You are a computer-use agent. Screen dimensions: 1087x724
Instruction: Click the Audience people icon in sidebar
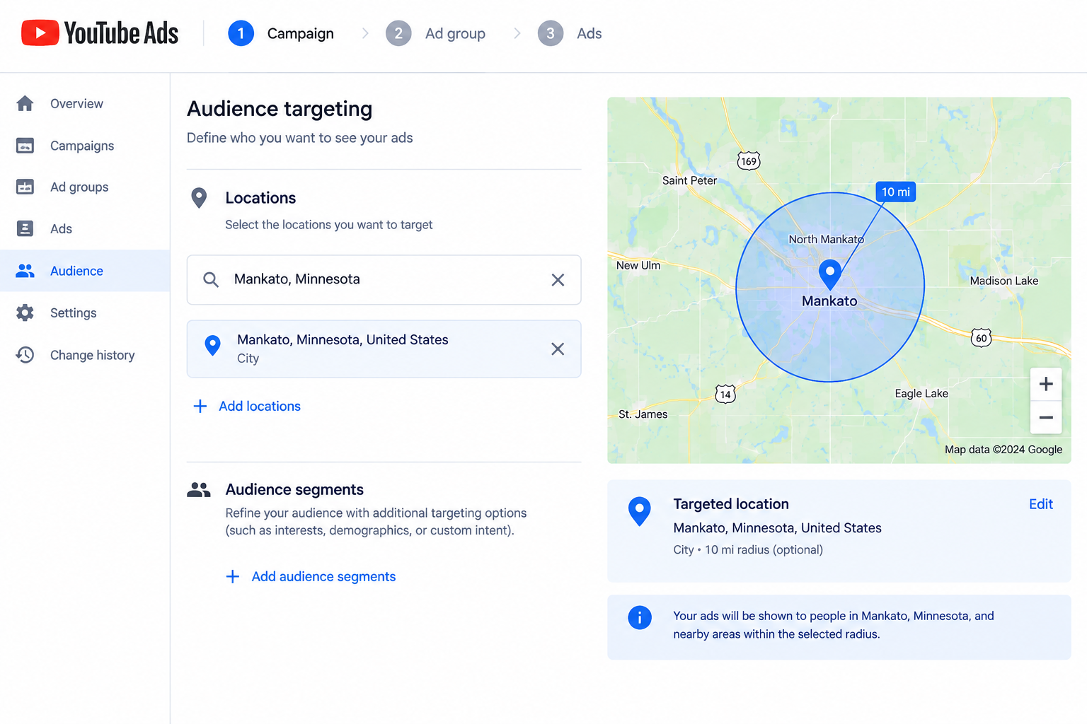click(25, 271)
